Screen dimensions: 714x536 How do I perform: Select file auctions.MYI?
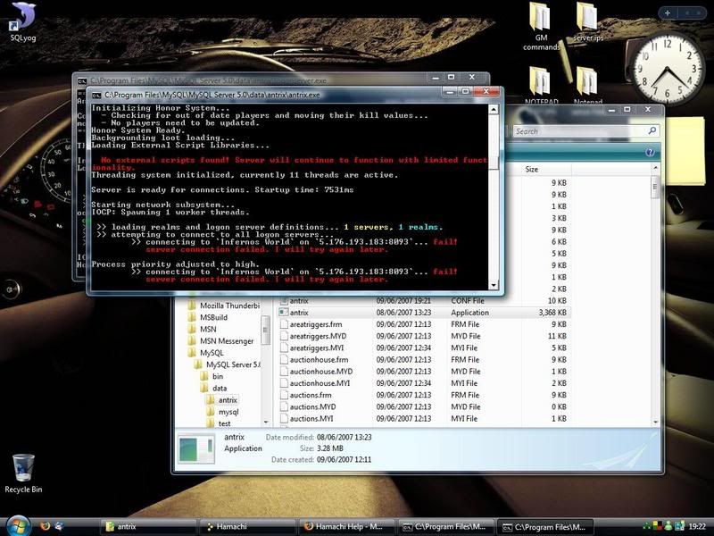311,418
